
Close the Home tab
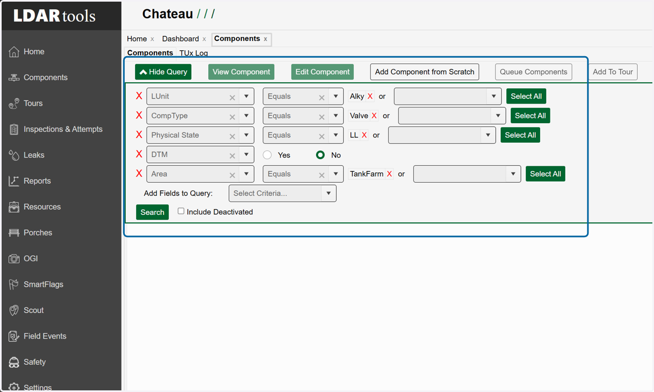click(152, 39)
